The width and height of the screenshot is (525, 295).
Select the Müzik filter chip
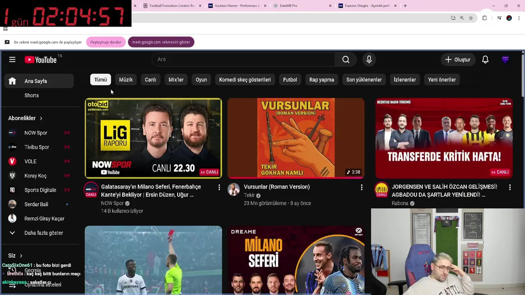tap(126, 79)
